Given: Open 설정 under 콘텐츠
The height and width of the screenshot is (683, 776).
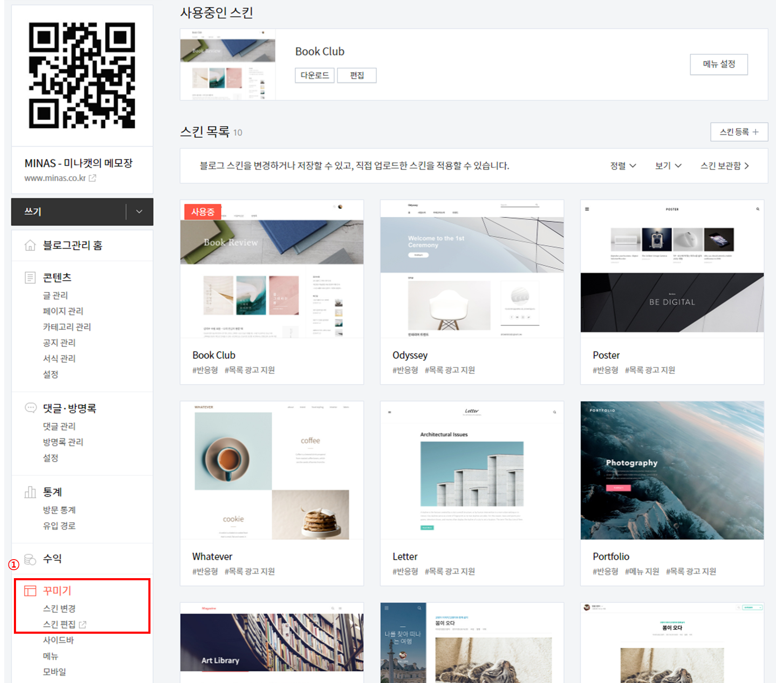Looking at the screenshot, I should point(51,374).
